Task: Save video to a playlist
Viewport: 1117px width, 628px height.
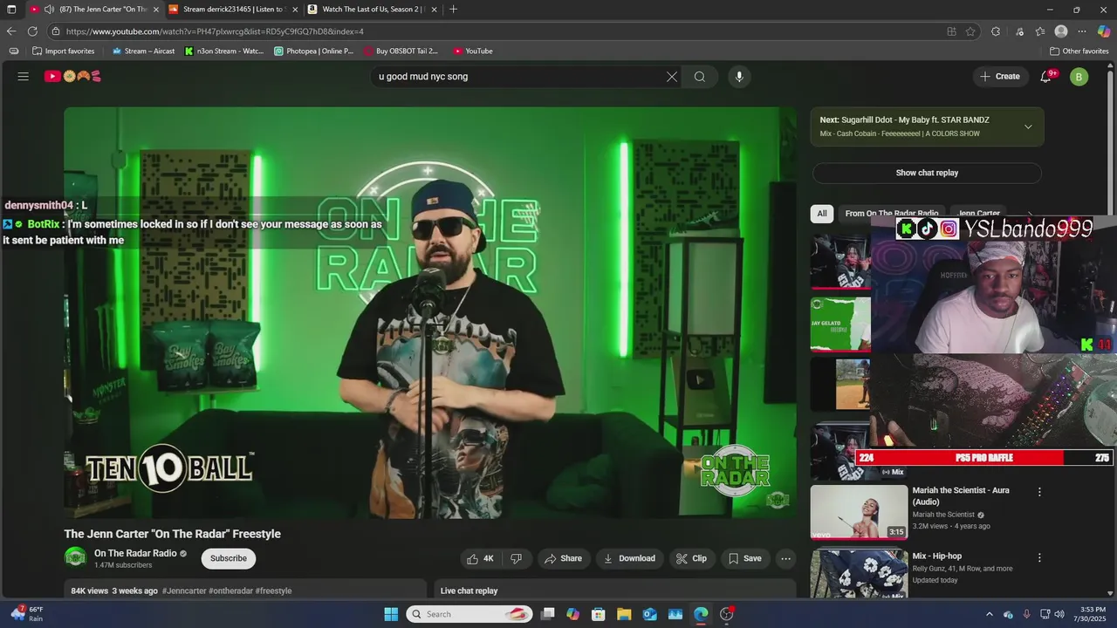Action: tap(745, 558)
